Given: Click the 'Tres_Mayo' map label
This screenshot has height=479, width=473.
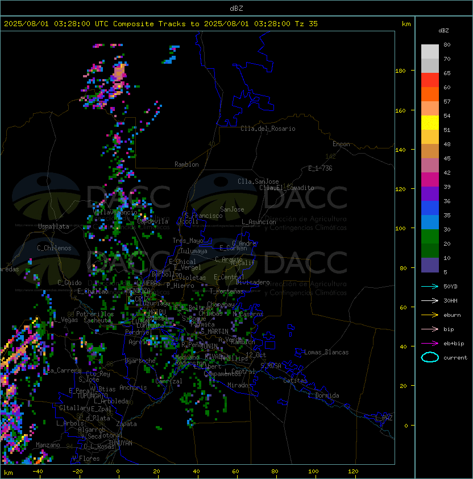Looking at the screenshot, I should pyautogui.click(x=188, y=241).
